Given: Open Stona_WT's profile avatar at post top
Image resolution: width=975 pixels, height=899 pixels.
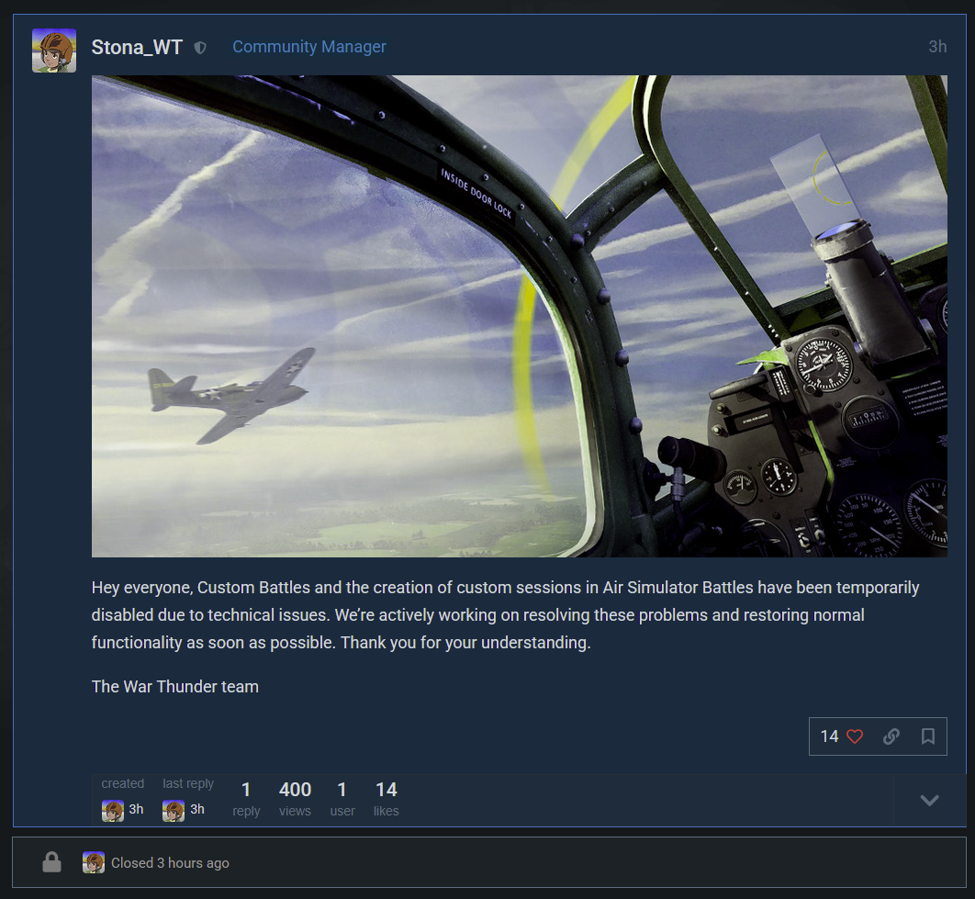Looking at the screenshot, I should point(54,51).
